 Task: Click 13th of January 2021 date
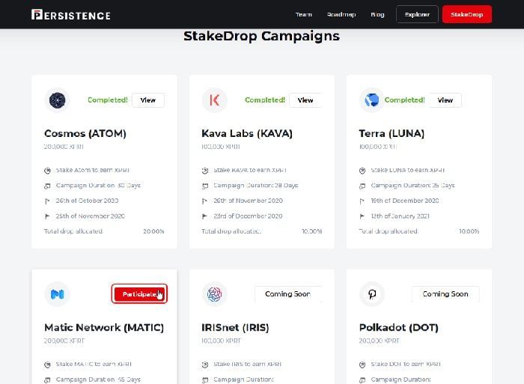click(400, 216)
